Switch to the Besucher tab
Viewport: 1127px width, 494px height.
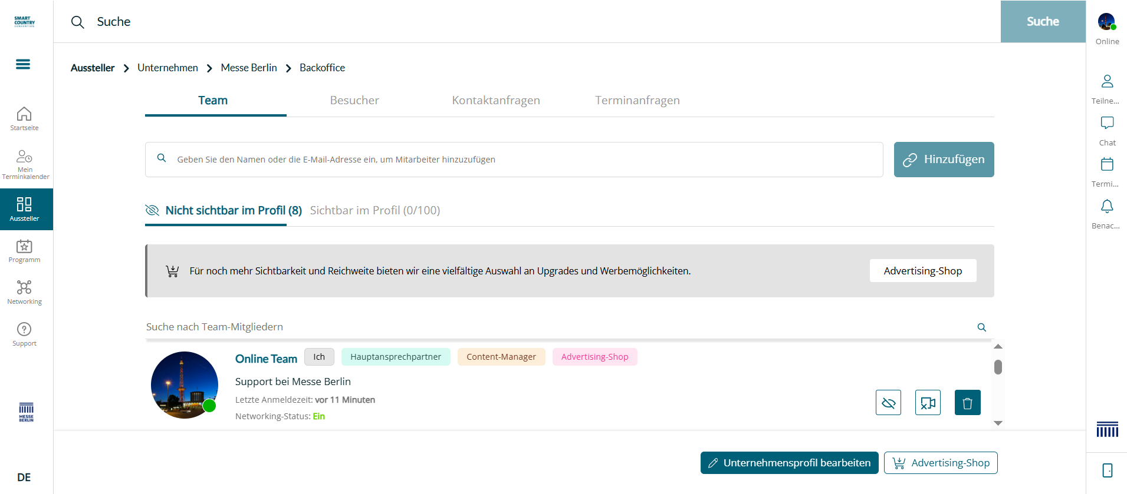pyautogui.click(x=354, y=101)
